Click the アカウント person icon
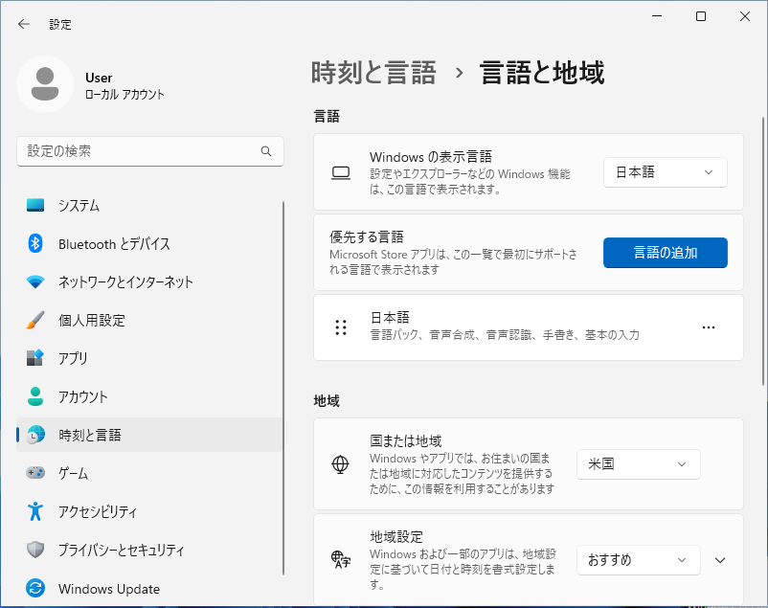 point(35,396)
